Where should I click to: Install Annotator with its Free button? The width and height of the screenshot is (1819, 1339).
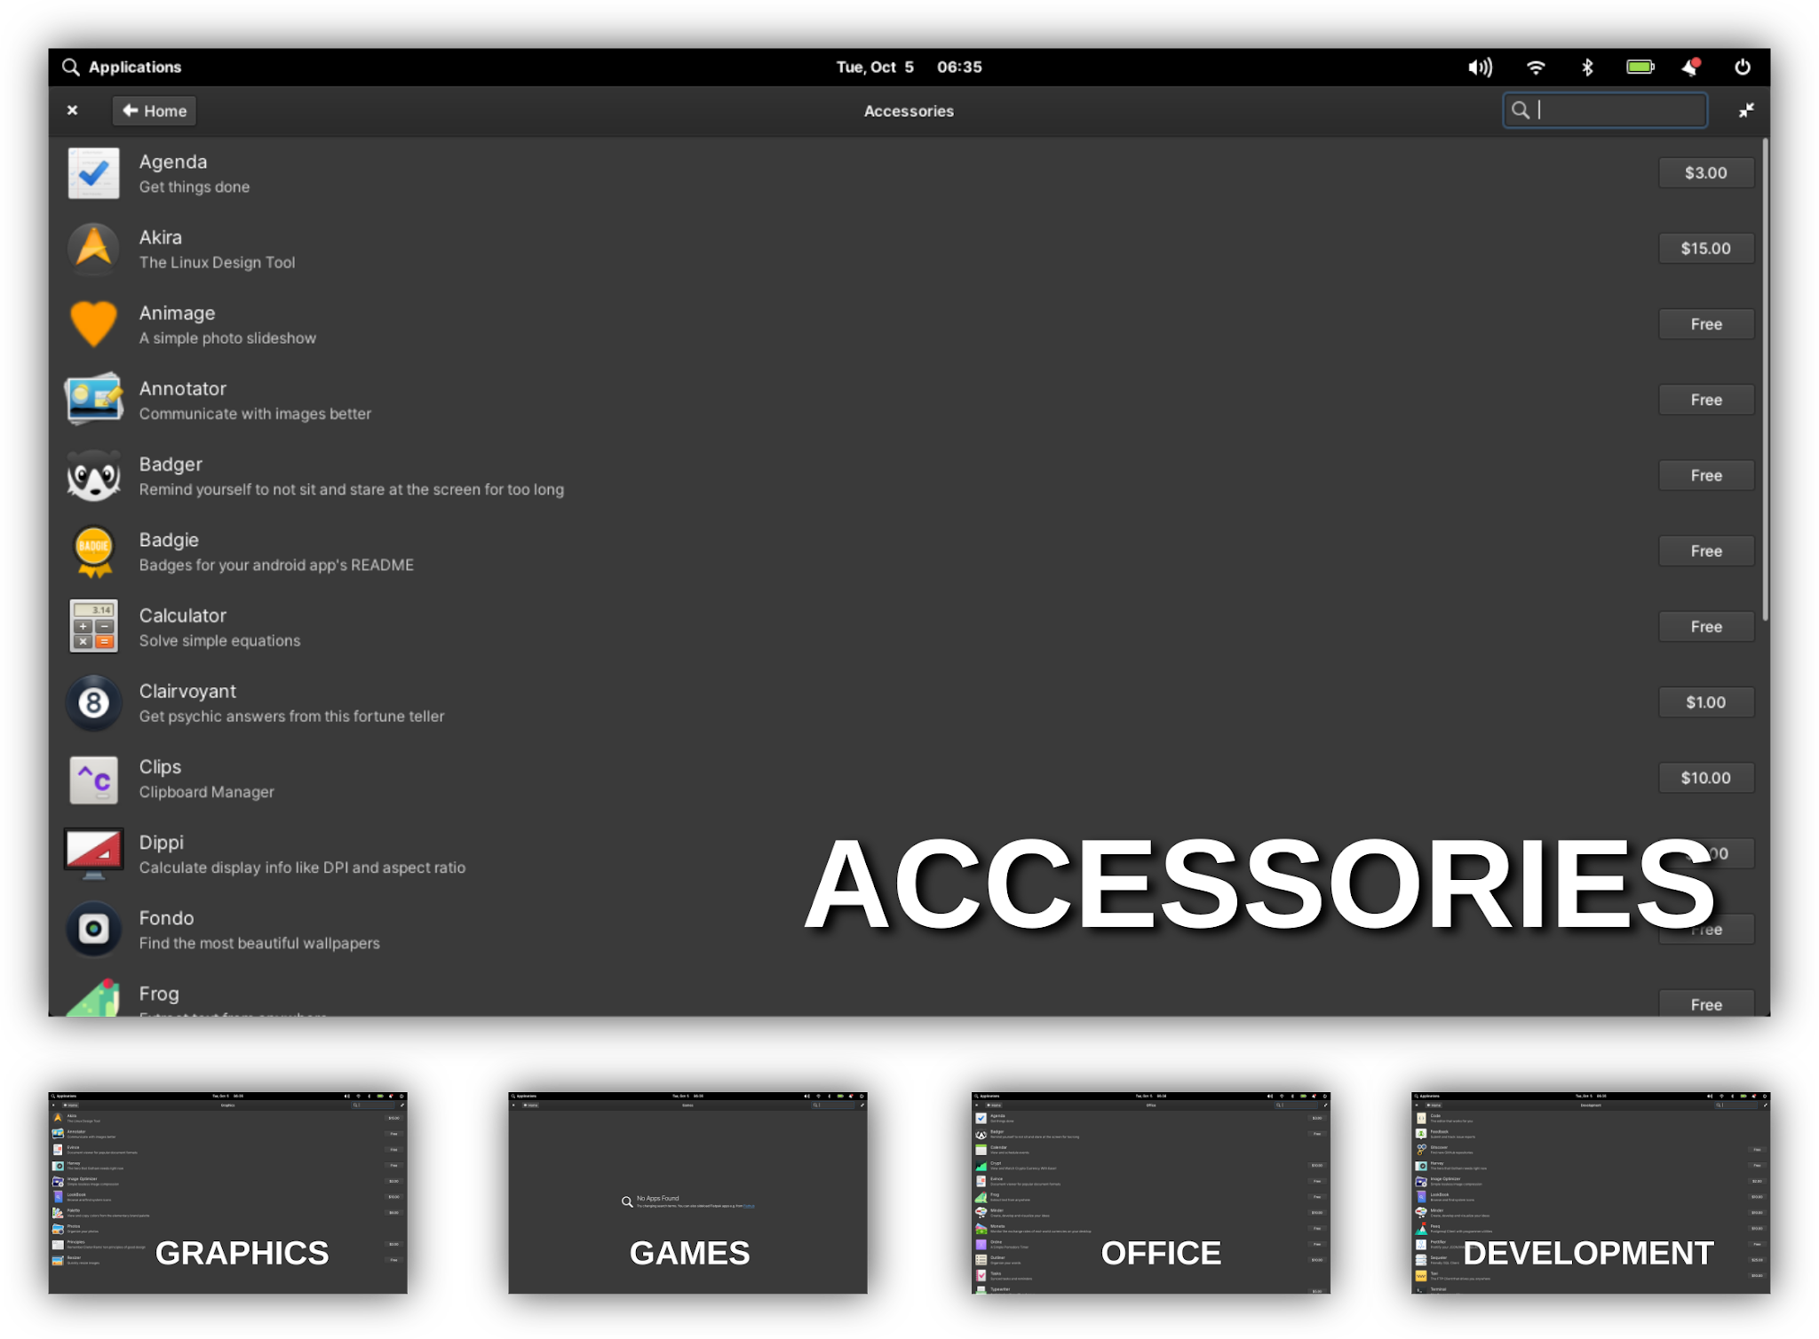coord(1705,400)
